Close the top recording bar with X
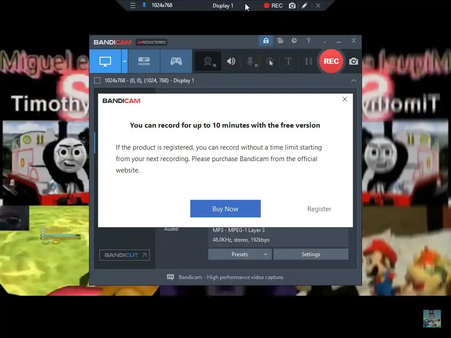Image resolution: width=451 pixels, height=338 pixels. click(x=318, y=6)
